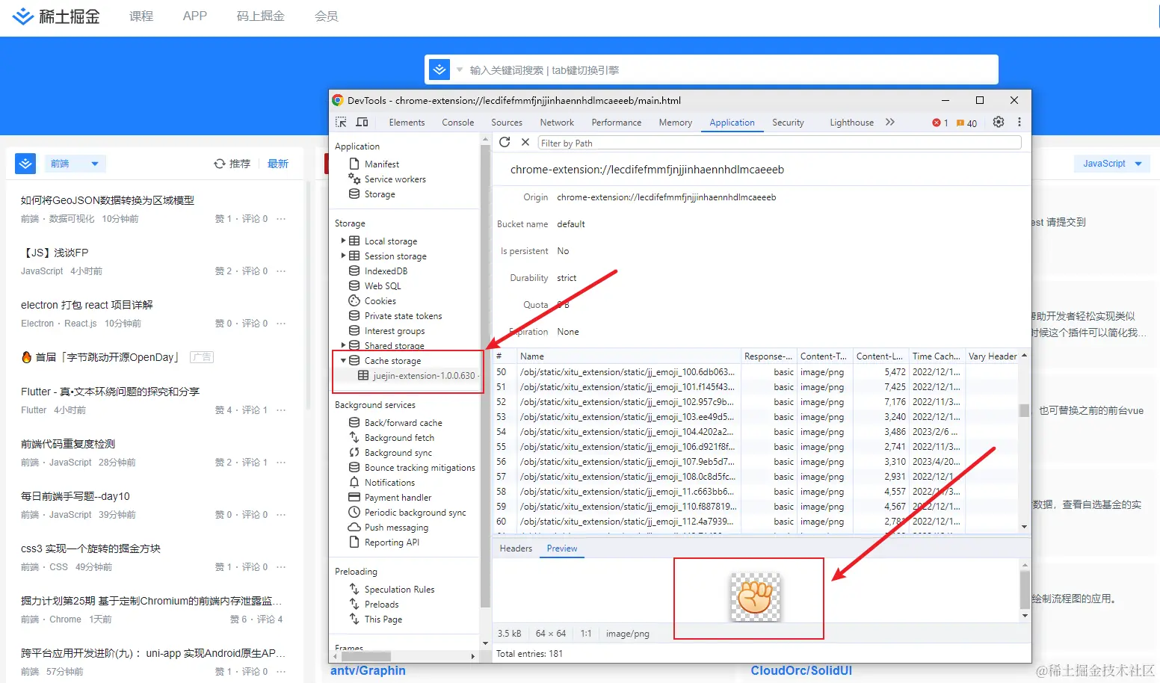Select jj_emoji_106 cache row
This screenshot has width=1160, height=683.
pyautogui.click(x=755, y=447)
